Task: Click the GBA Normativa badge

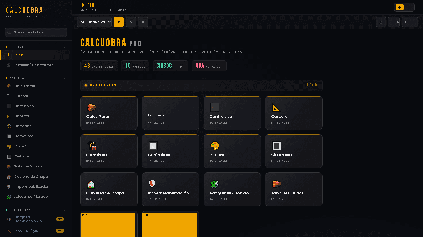Action: (x=209, y=66)
